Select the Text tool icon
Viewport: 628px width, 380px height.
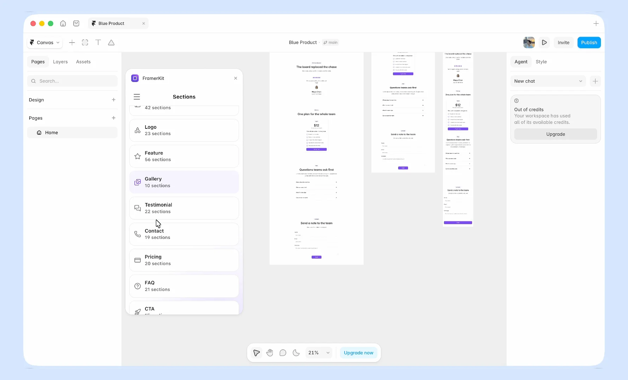(98, 43)
